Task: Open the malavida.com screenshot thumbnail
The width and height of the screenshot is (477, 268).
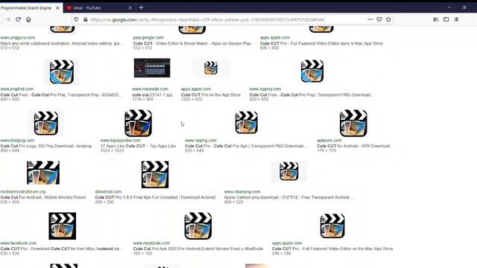Action: tap(152, 68)
